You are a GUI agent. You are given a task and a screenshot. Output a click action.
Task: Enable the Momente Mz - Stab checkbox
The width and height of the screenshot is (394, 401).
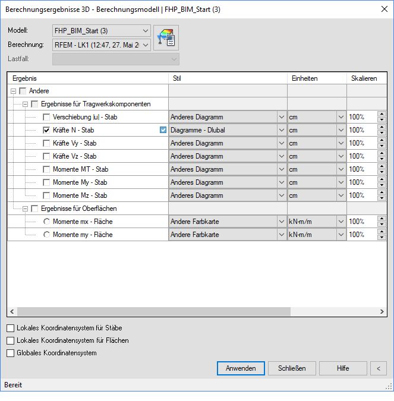point(46,195)
